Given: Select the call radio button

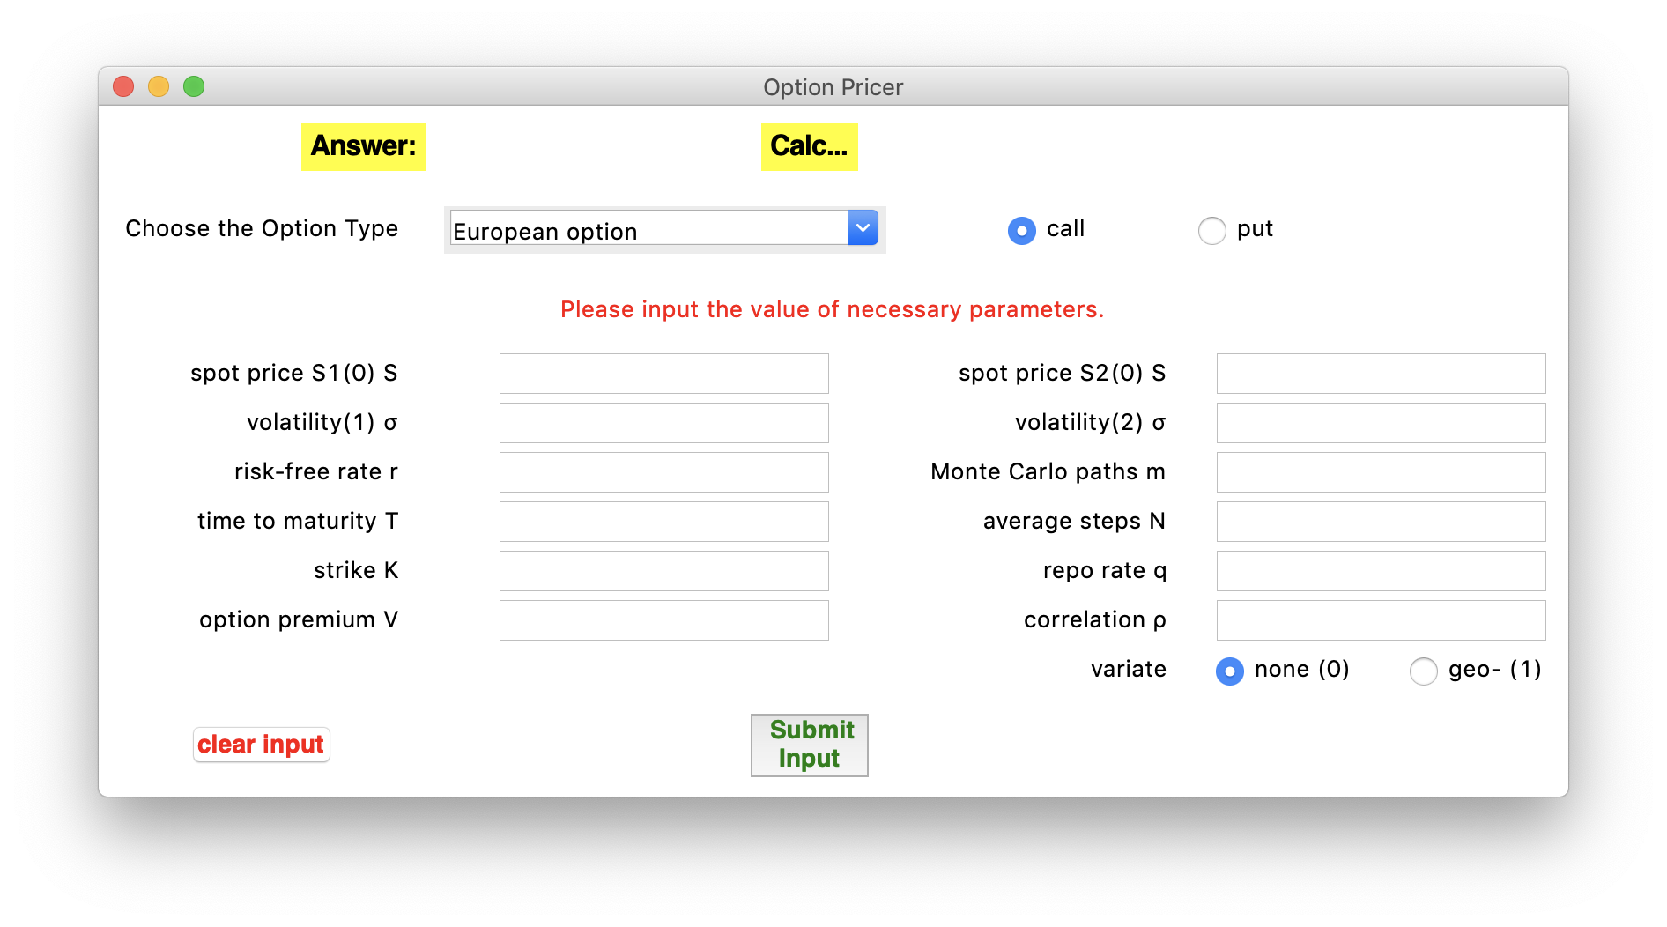Looking at the screenshot, I should coord(1022,231).
